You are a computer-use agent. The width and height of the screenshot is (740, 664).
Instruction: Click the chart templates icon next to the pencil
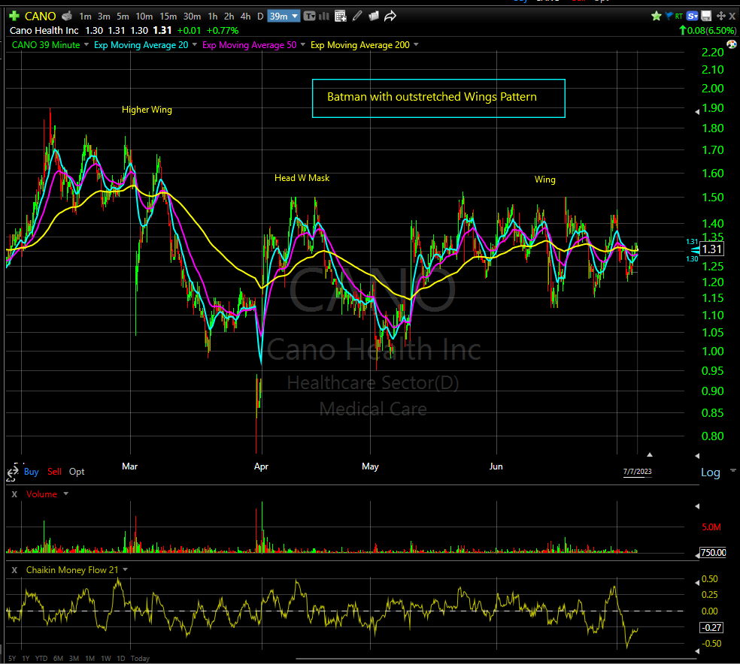373,17
